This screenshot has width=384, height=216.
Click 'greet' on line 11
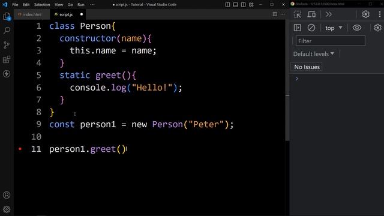[x=103, y=149]
